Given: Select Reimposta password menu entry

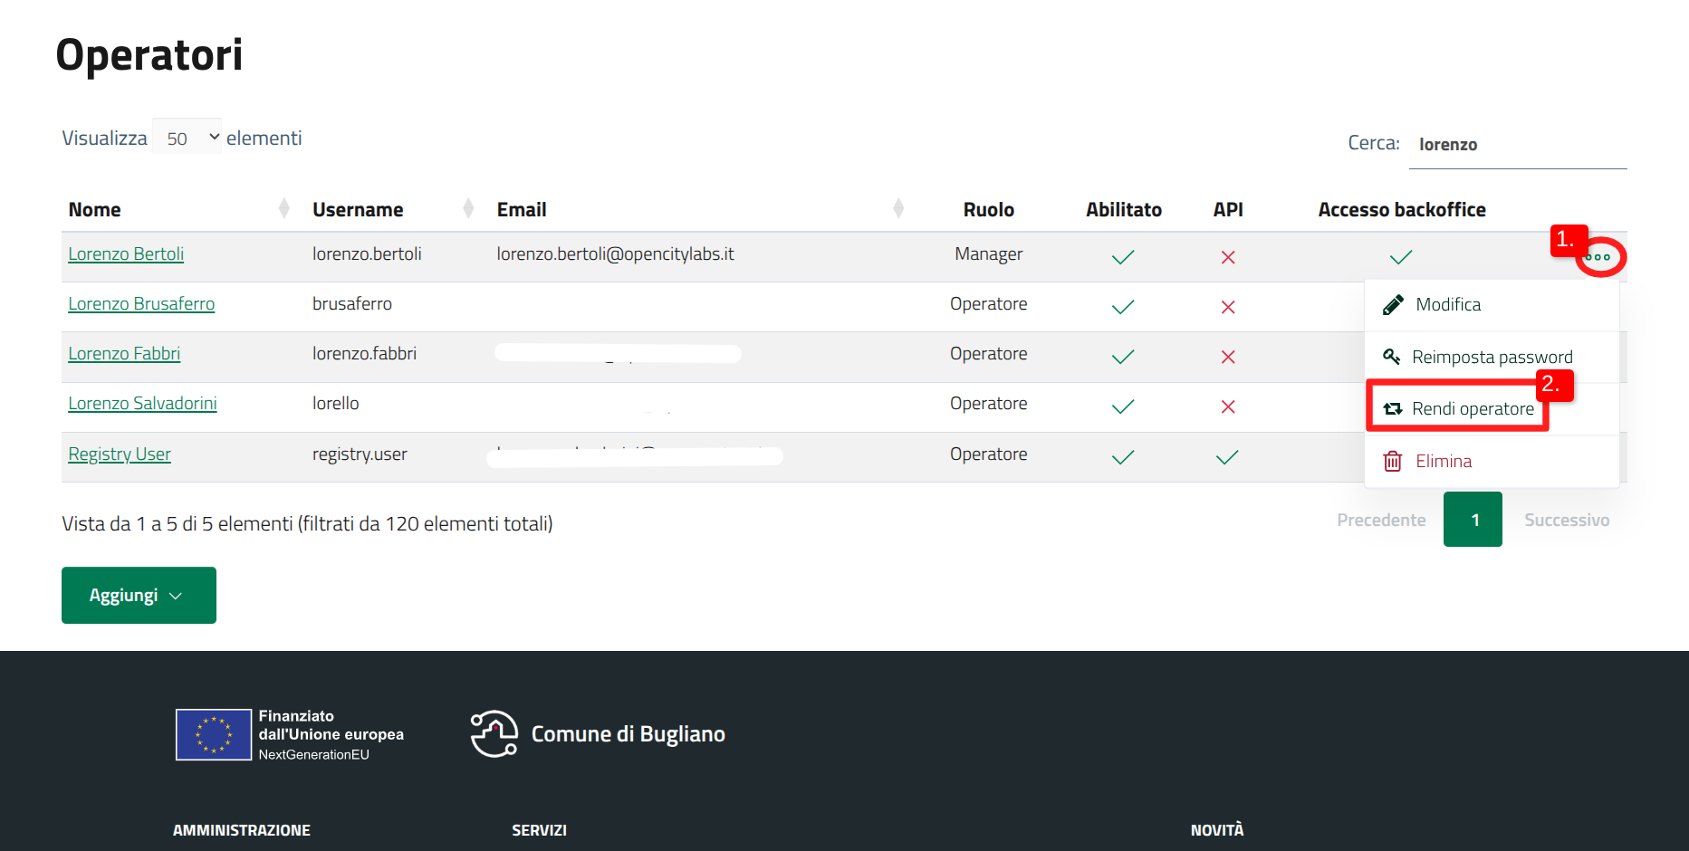Looking at the screenshot, I should (x=1492, y=357).
